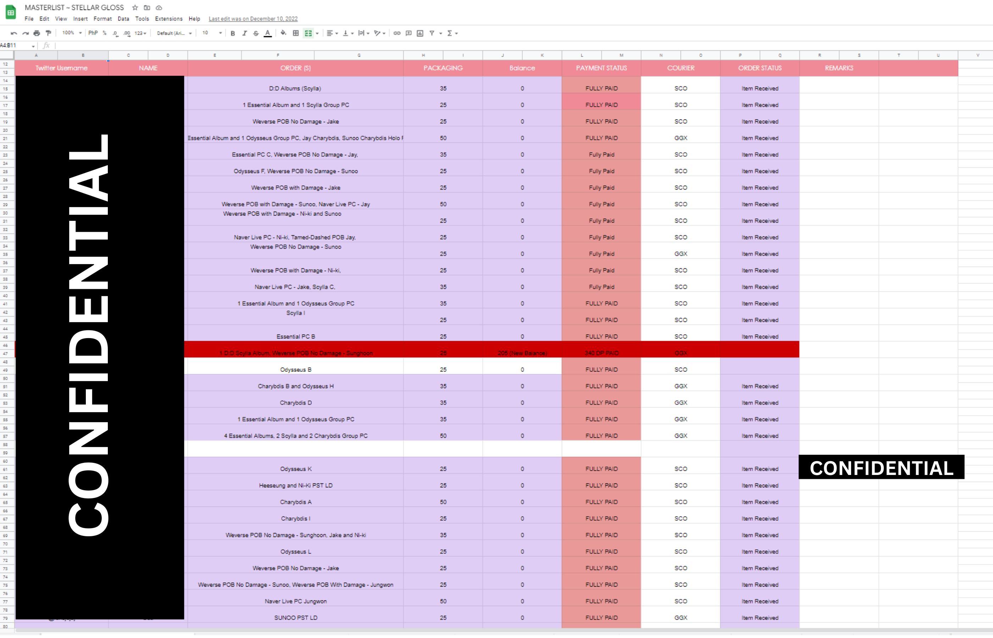
Task: Star the MASTERLIST document
Action: [x=135, y=7]
